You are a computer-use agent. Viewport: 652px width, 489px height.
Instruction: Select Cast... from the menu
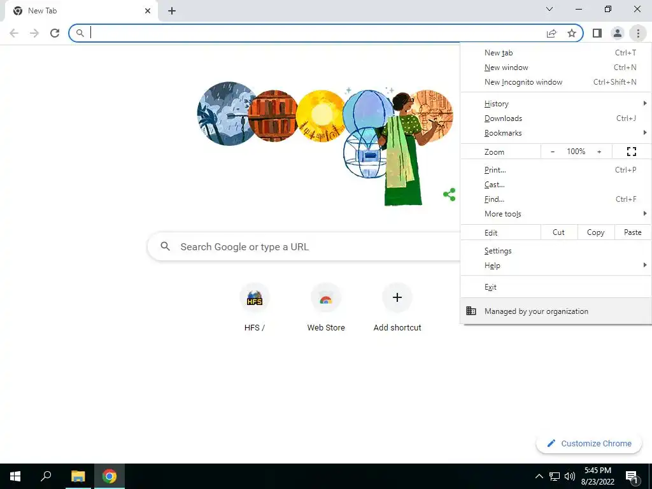pyautogui.click(x=555, y=185)
